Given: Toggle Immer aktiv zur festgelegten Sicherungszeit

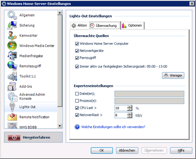Looking at the screenshot, I should (77, 67).
